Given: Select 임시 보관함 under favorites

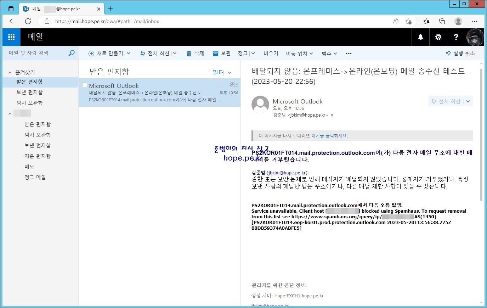Looking at the screenshot, I should 29,103.
